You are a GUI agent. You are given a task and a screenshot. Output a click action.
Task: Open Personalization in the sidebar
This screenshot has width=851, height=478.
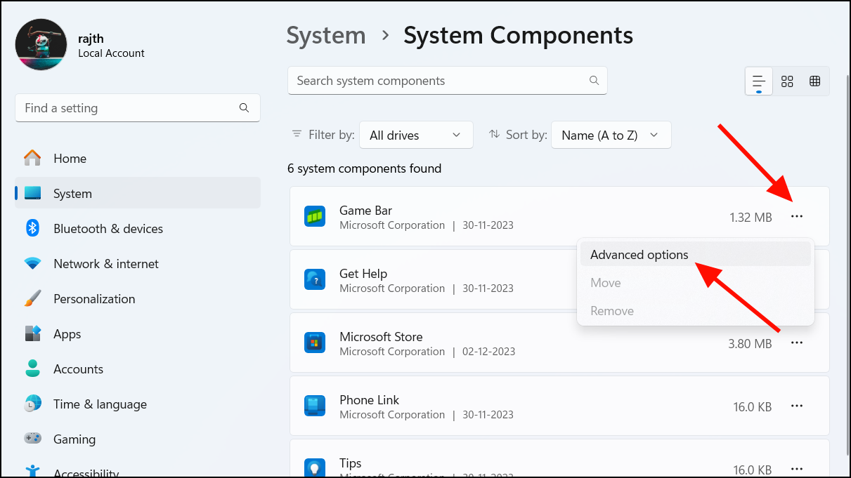[93, 299]
